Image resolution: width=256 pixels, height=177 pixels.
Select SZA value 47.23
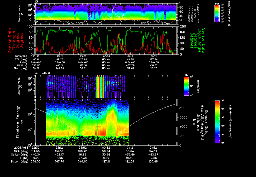tap(59, 59)
